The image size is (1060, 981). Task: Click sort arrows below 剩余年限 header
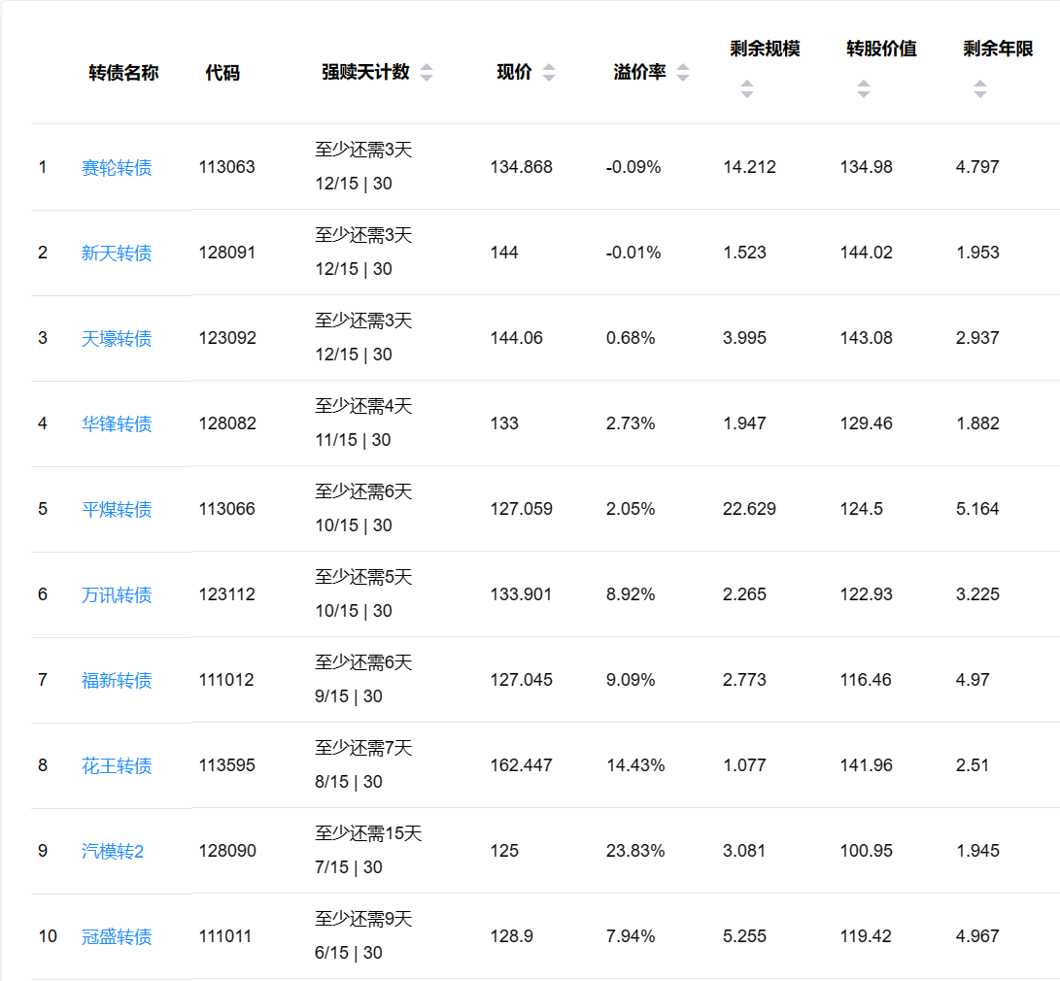point(979,89)
